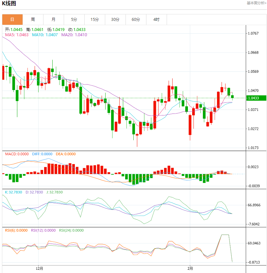Click the 66.8966 KDJ axis label
Image resolution: width=267 pixels, height=273 pixels.
(254, 205)
